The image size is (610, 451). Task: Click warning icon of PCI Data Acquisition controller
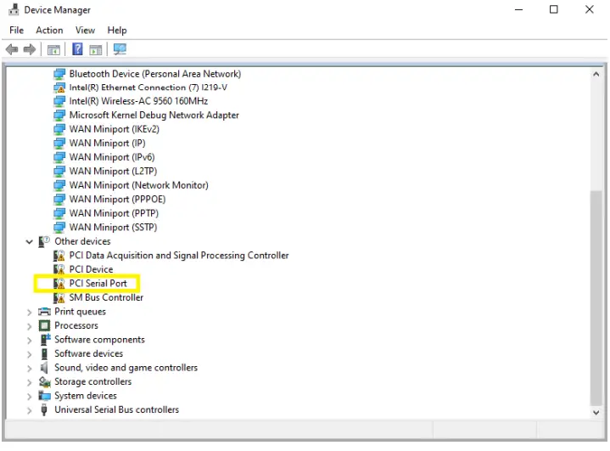point(59,256)
